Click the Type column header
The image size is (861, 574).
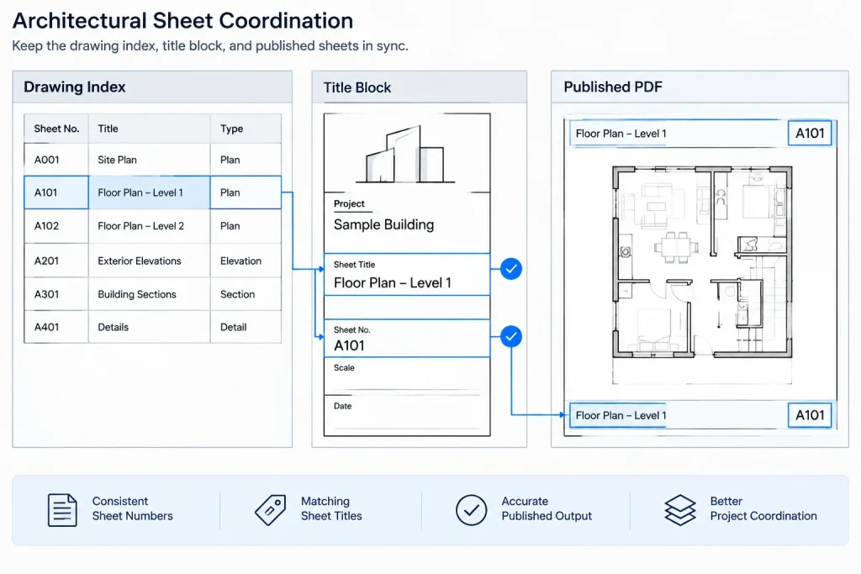[246, 129]
